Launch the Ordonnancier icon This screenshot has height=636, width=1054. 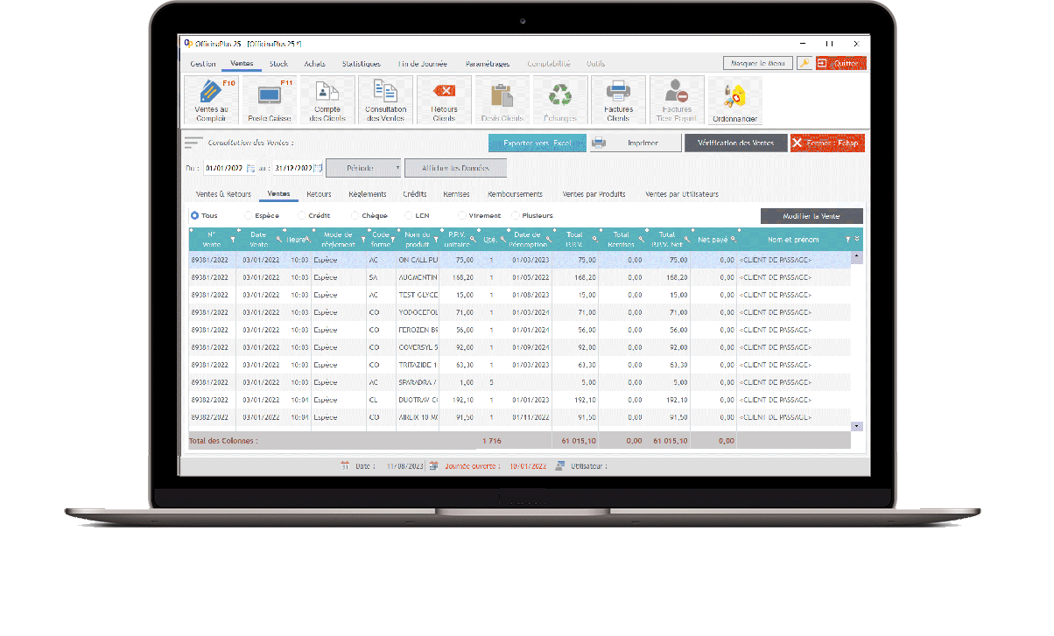734,100
